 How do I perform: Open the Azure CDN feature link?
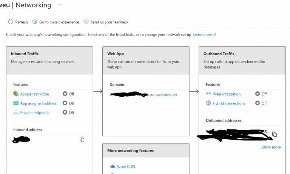(126, 166)
